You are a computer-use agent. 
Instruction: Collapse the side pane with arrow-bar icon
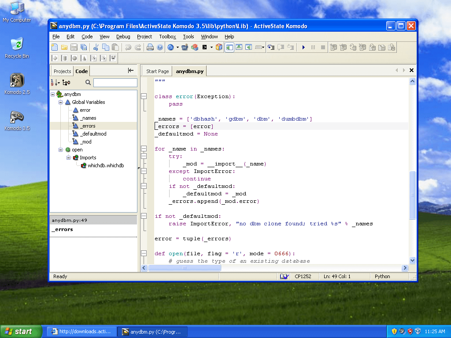(x=130, y=70)
